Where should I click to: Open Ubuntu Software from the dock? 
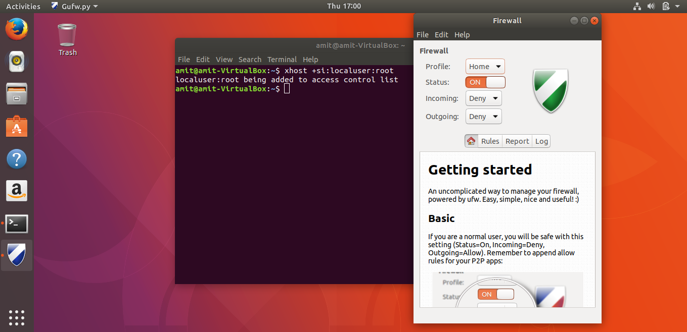(x=16, y=127)
